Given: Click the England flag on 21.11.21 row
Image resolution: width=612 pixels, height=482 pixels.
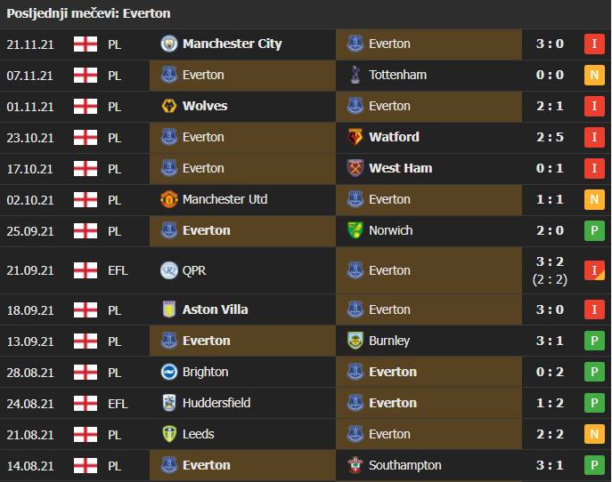Looking at the screenshot, I should tap(86, 44).
